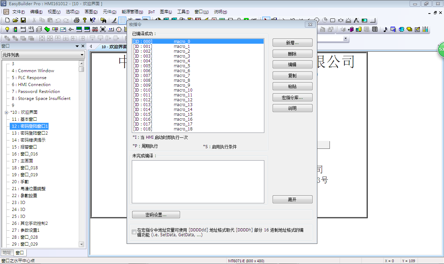Click the New file toolbar icon
Image resolution: width=444 pixels, height=264 pixels.
(7, 20)
